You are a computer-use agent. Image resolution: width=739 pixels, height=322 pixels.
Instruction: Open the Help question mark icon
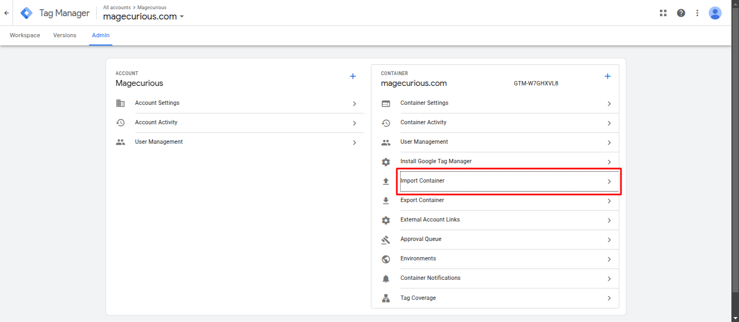point(681,12)
